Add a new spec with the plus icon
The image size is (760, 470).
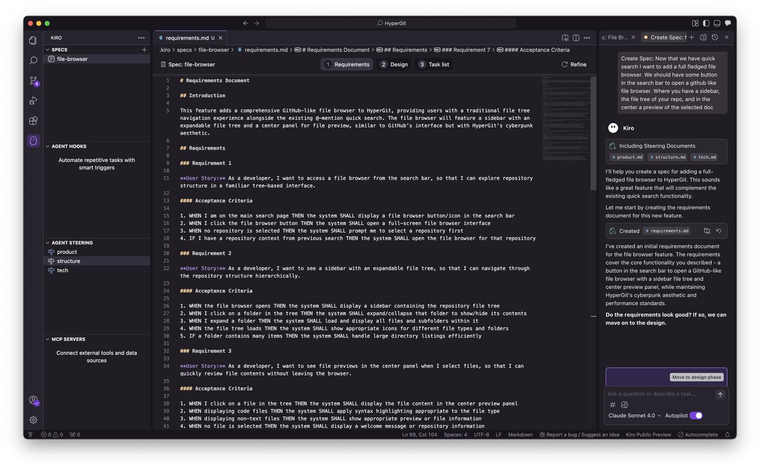pos(144,49)
